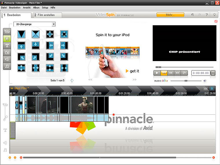Select the diagonal up-right corner transition in third column
The width and height of the screenshot is (220, 165).
[50, 56]
